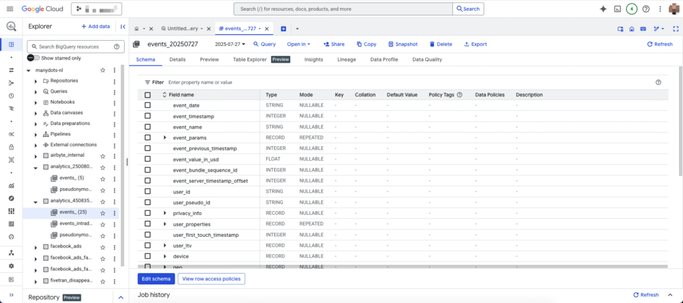Open actions menu for events_ (25) table
The image size is (683, 303).
click(x=115, y=213)
